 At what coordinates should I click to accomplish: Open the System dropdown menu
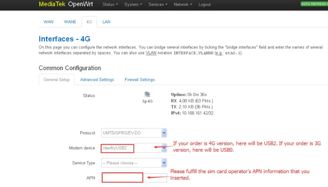click(x=133, y=4)
